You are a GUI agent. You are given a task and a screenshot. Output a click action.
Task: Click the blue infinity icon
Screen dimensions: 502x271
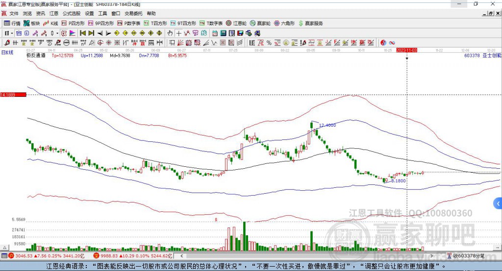(392, 43)
